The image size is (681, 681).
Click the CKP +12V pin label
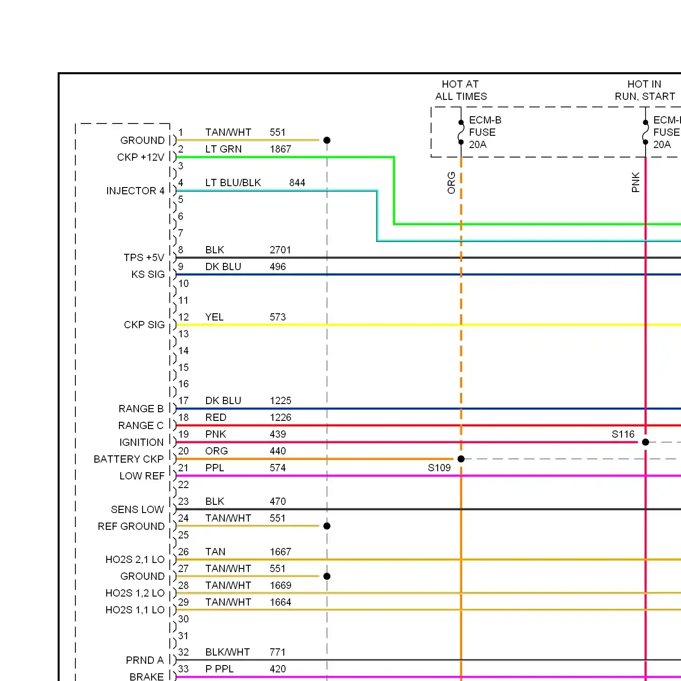point(141,157)
